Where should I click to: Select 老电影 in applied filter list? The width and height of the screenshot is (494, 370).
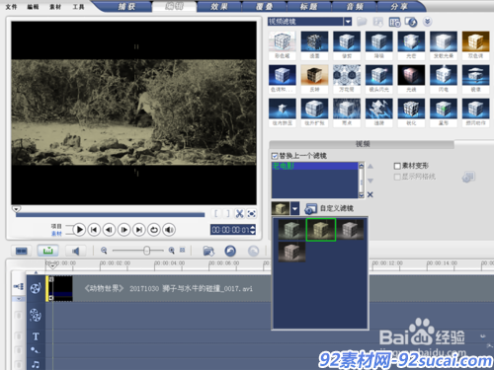314,166
